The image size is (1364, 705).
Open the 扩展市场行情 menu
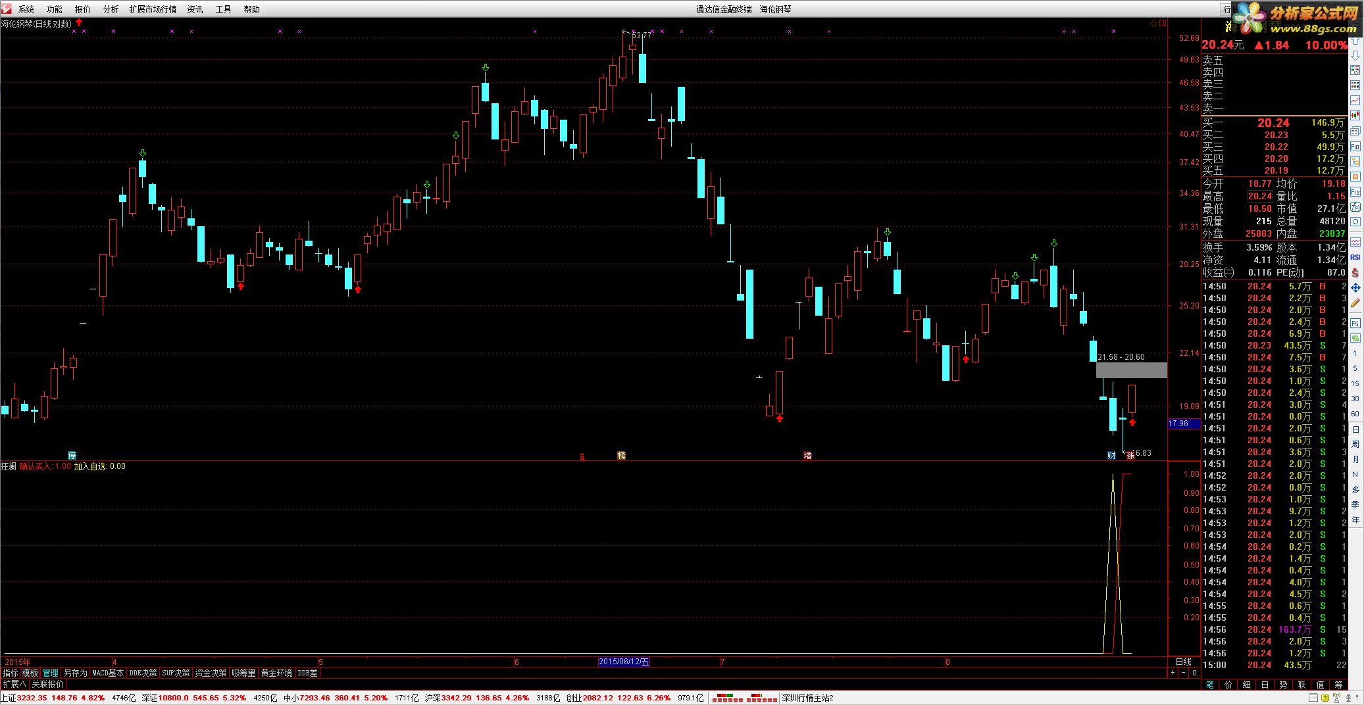click(153, 9)
